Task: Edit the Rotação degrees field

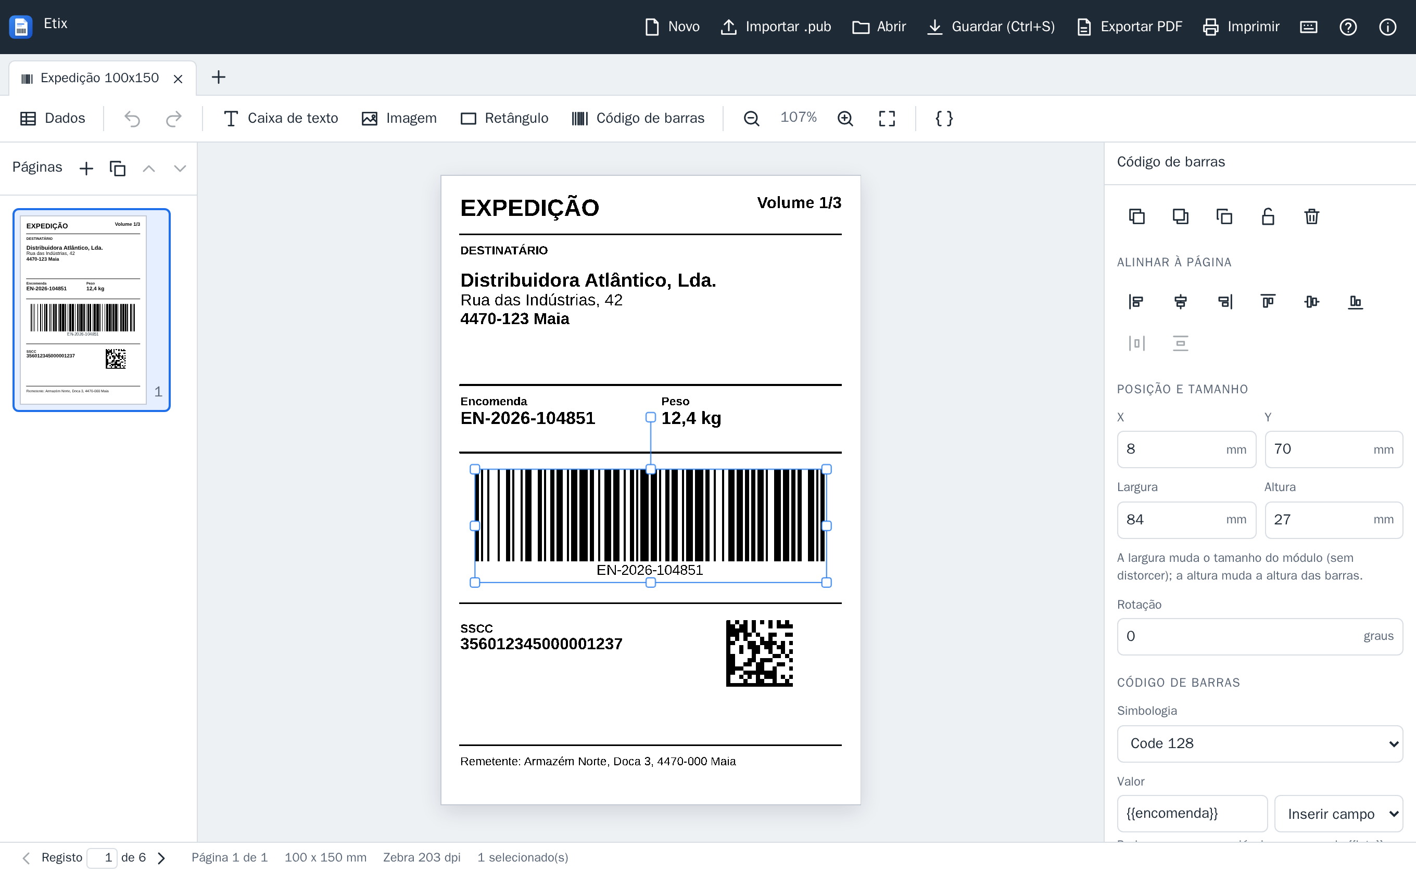Action: [1260, 636]
